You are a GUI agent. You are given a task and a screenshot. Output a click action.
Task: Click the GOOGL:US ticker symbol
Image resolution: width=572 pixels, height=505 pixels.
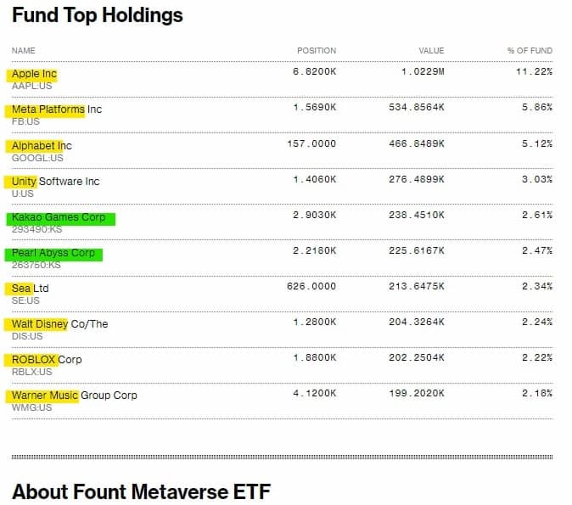(37, 157)
